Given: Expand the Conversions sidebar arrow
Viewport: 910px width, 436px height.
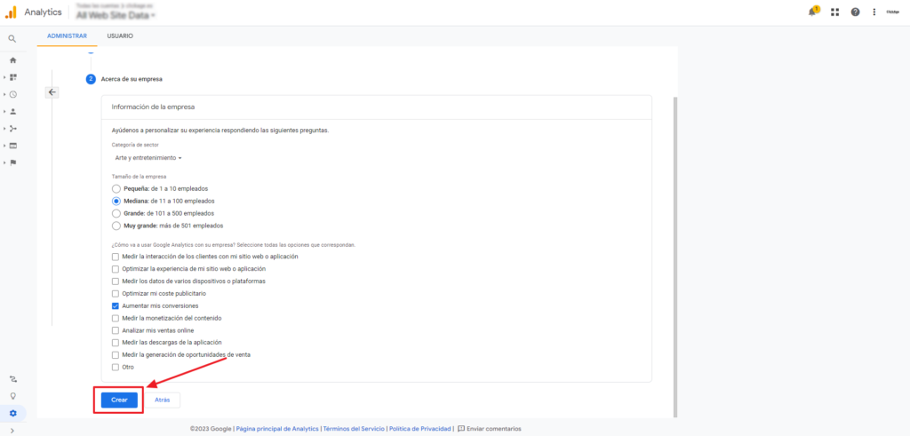Looking at the screenshot, I should click(4, 163).
